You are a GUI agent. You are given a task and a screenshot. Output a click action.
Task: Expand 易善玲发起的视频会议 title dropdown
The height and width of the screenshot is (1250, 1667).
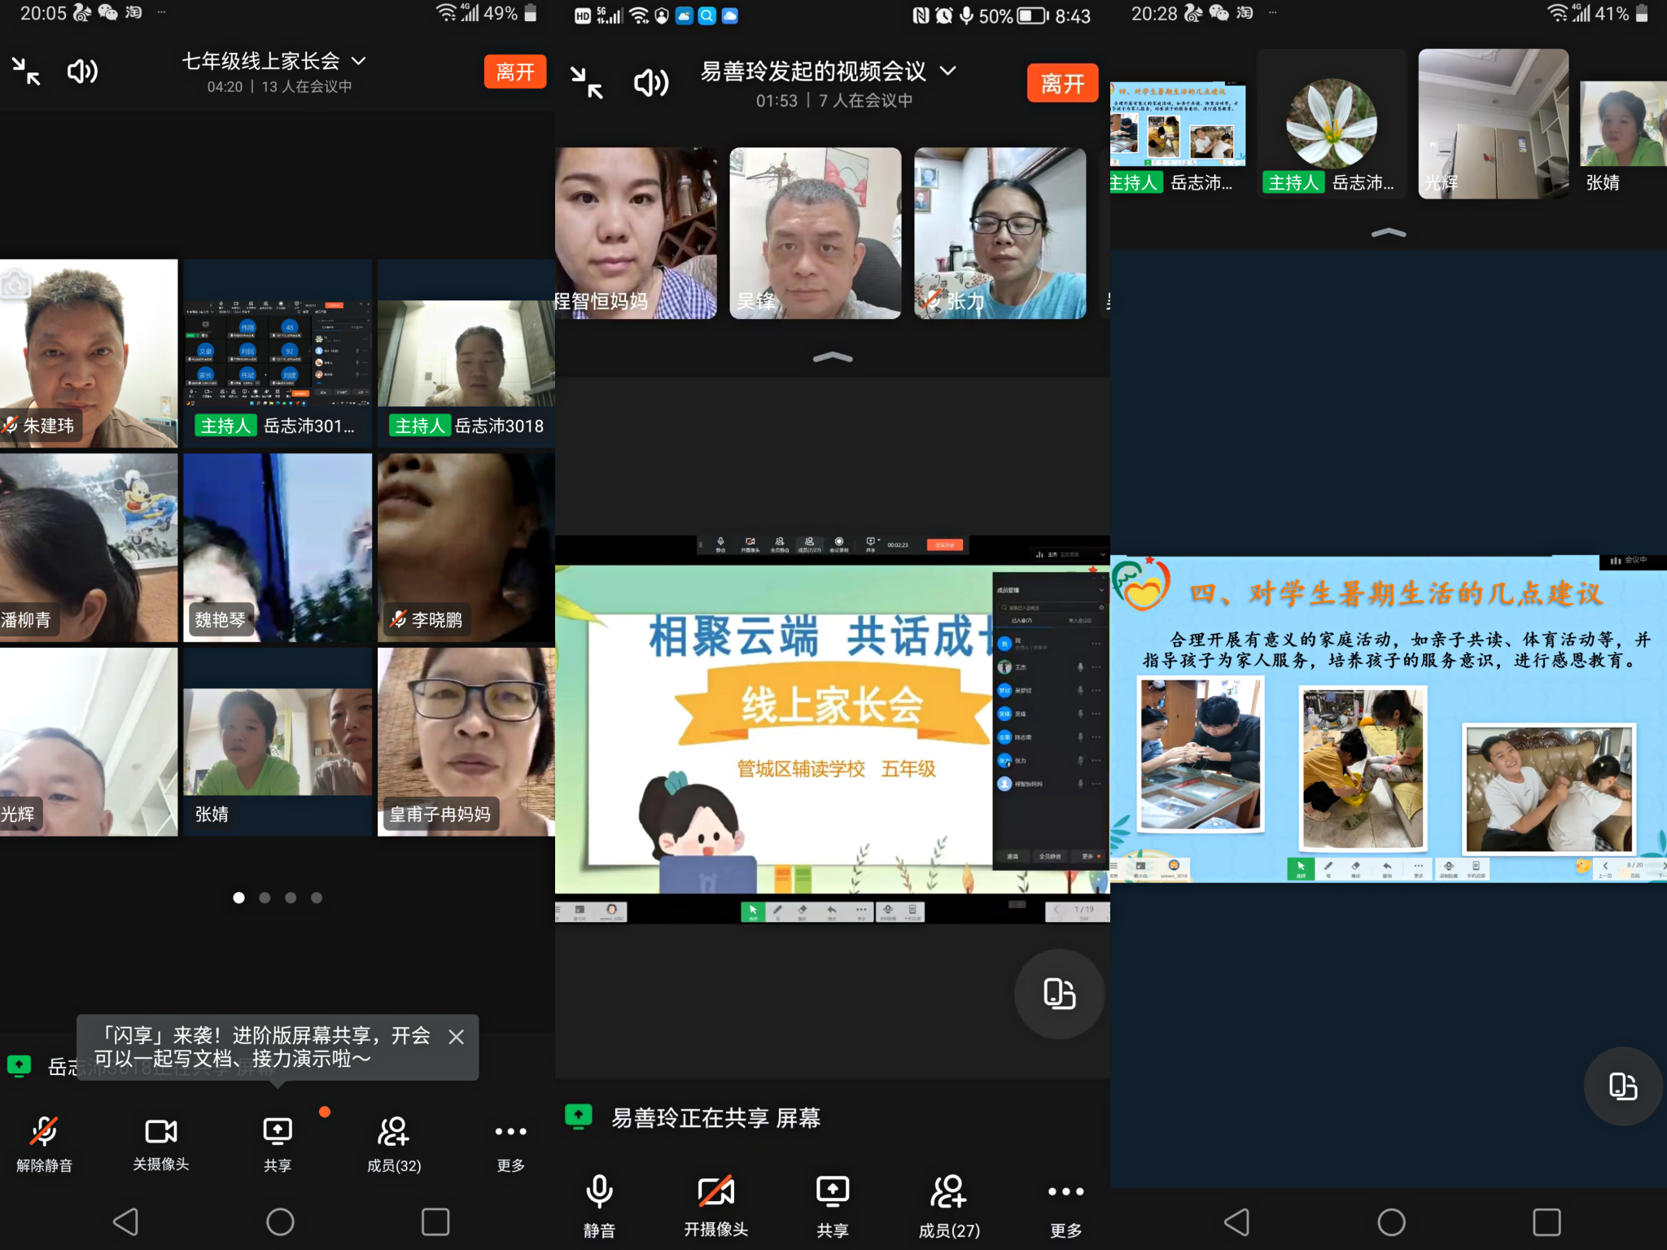[x=947, y=71]
